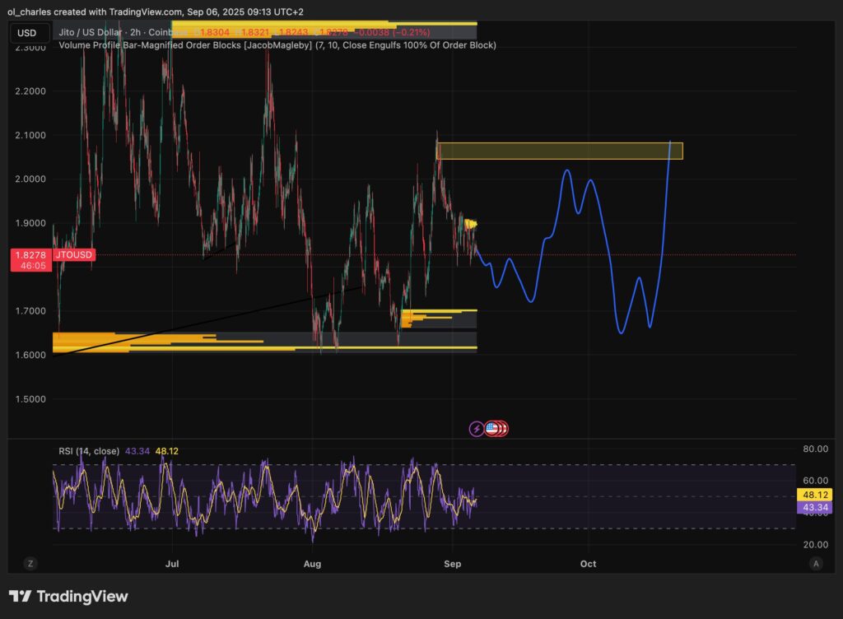The width and height of the screenshot is (843, 619).
Task: Open the USD currency selector
Action: pos(27,33)
